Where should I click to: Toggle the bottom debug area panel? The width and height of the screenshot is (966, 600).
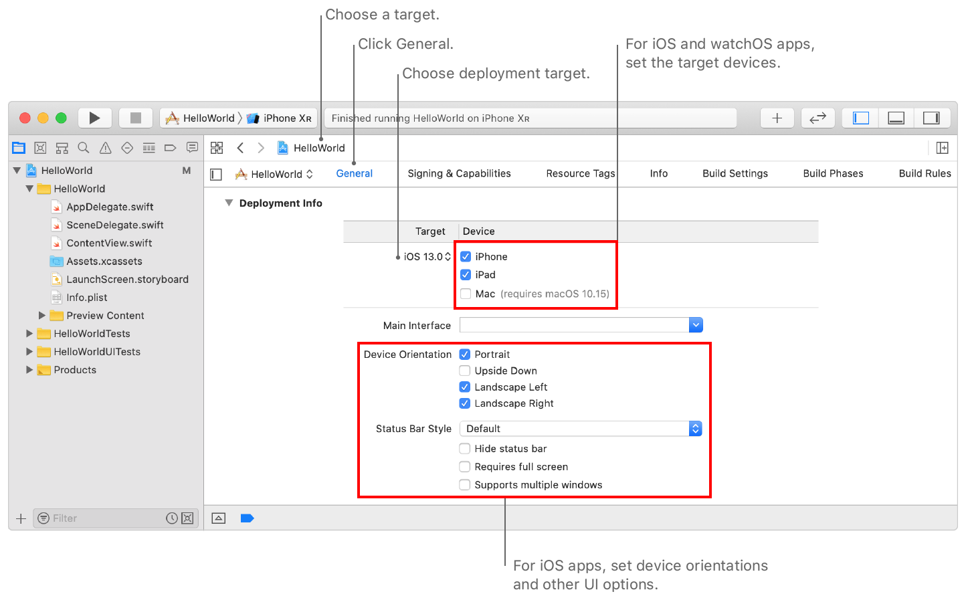pos(896,118)
